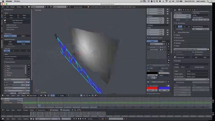Click the red onion skin Before color
The width and height of the screenshot is (215, 121).
152,88
